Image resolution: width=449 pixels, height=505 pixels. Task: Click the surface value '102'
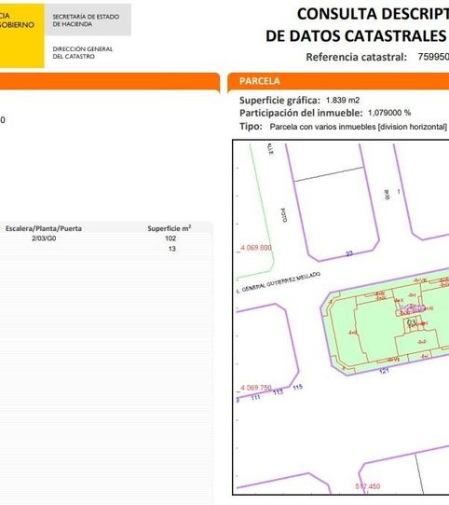tap(170, 239)
